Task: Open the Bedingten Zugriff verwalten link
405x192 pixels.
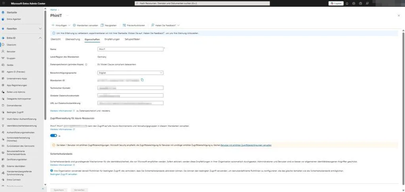Action: (x=64, y=174)
